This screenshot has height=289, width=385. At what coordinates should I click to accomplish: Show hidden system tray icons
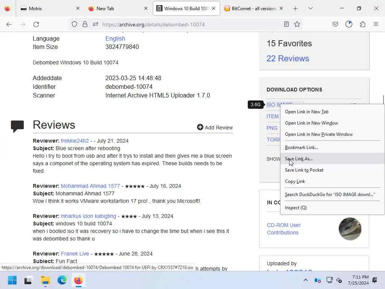[x=305, y=280]
